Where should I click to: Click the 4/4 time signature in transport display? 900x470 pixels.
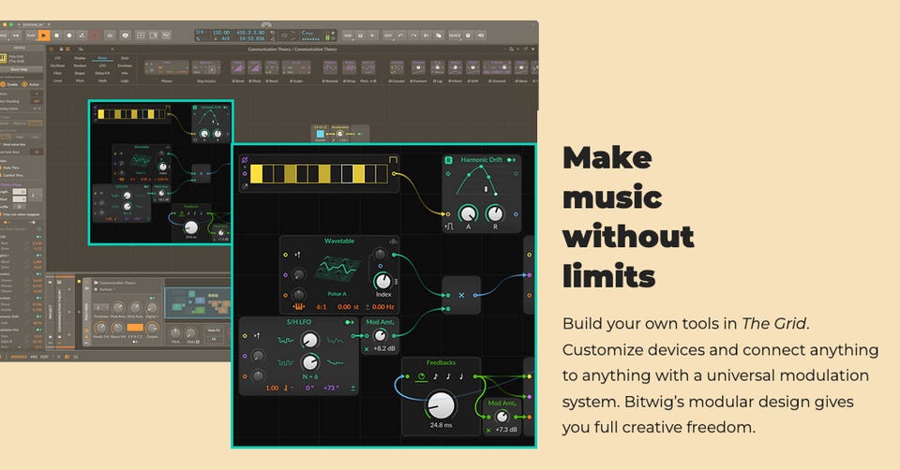click(226, 39)
